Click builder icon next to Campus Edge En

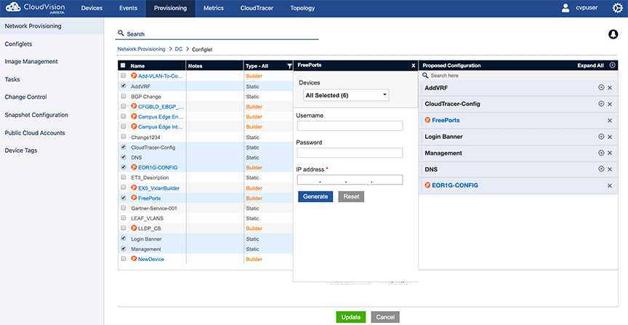[134, 116]
